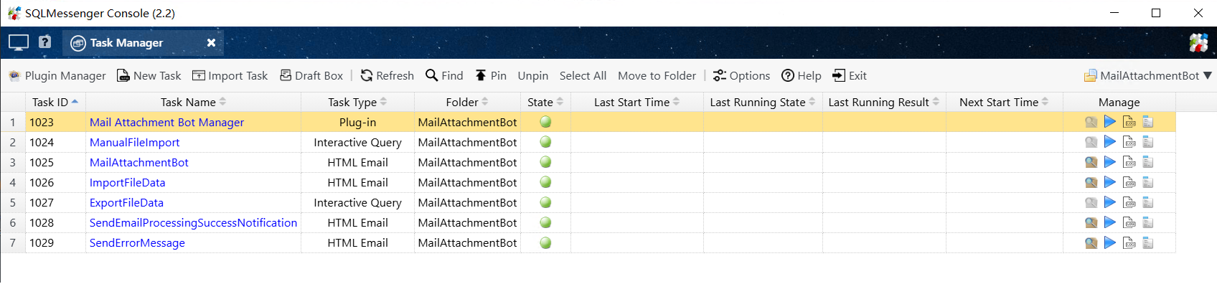
Task: Open the Mail Attachment Bot Manager link
Action: point(166,123)
